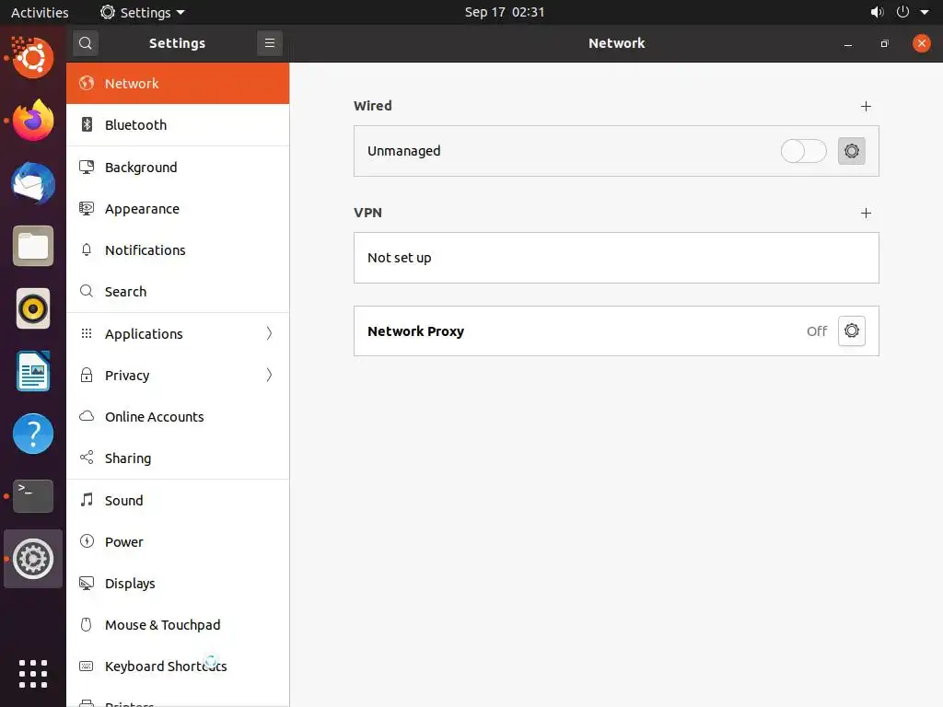The width and height of the screenshot is (943, 707).
Task: Open LibreOffice Writer from the dock
Action: point(33,371)
